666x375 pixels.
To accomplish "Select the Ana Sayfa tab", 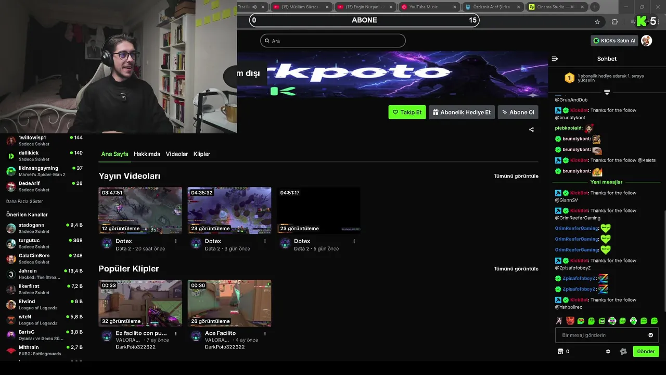I will click(x=114, y=154).
